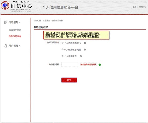Image resolution: width=148 pixels, height=123 pixels.
Task: Select the 个人信用信息概要 radio button
Action: coord(62,49)
